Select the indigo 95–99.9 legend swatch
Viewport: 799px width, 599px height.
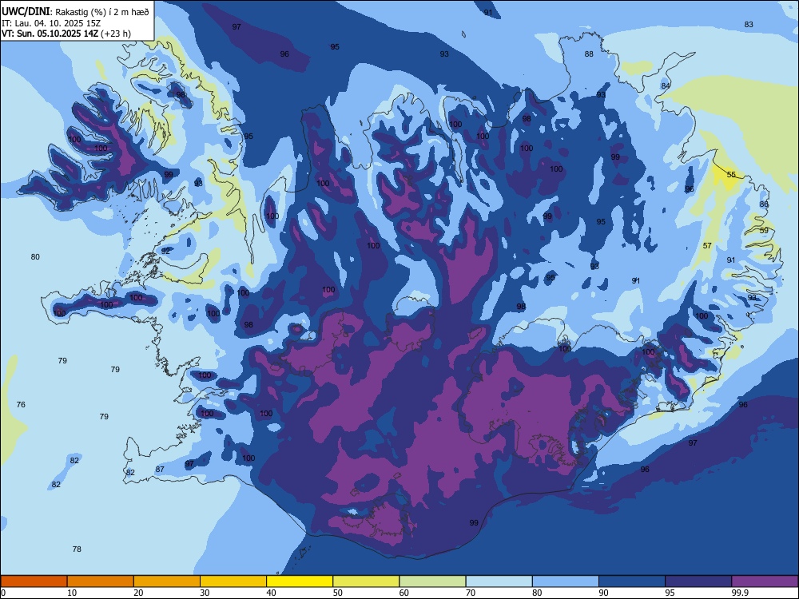[x=698, y=581]
